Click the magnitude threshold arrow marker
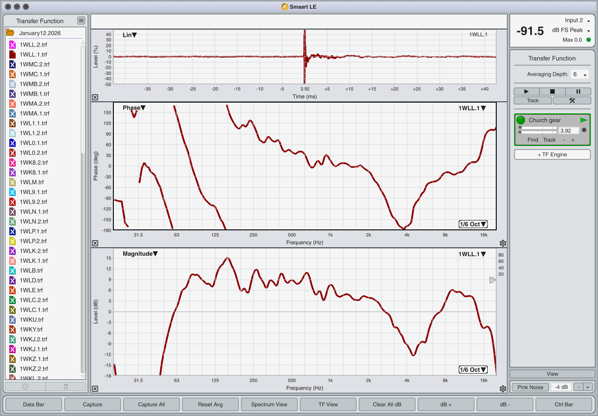This screenshot has height=416, width=598. [x=493, y=280]
